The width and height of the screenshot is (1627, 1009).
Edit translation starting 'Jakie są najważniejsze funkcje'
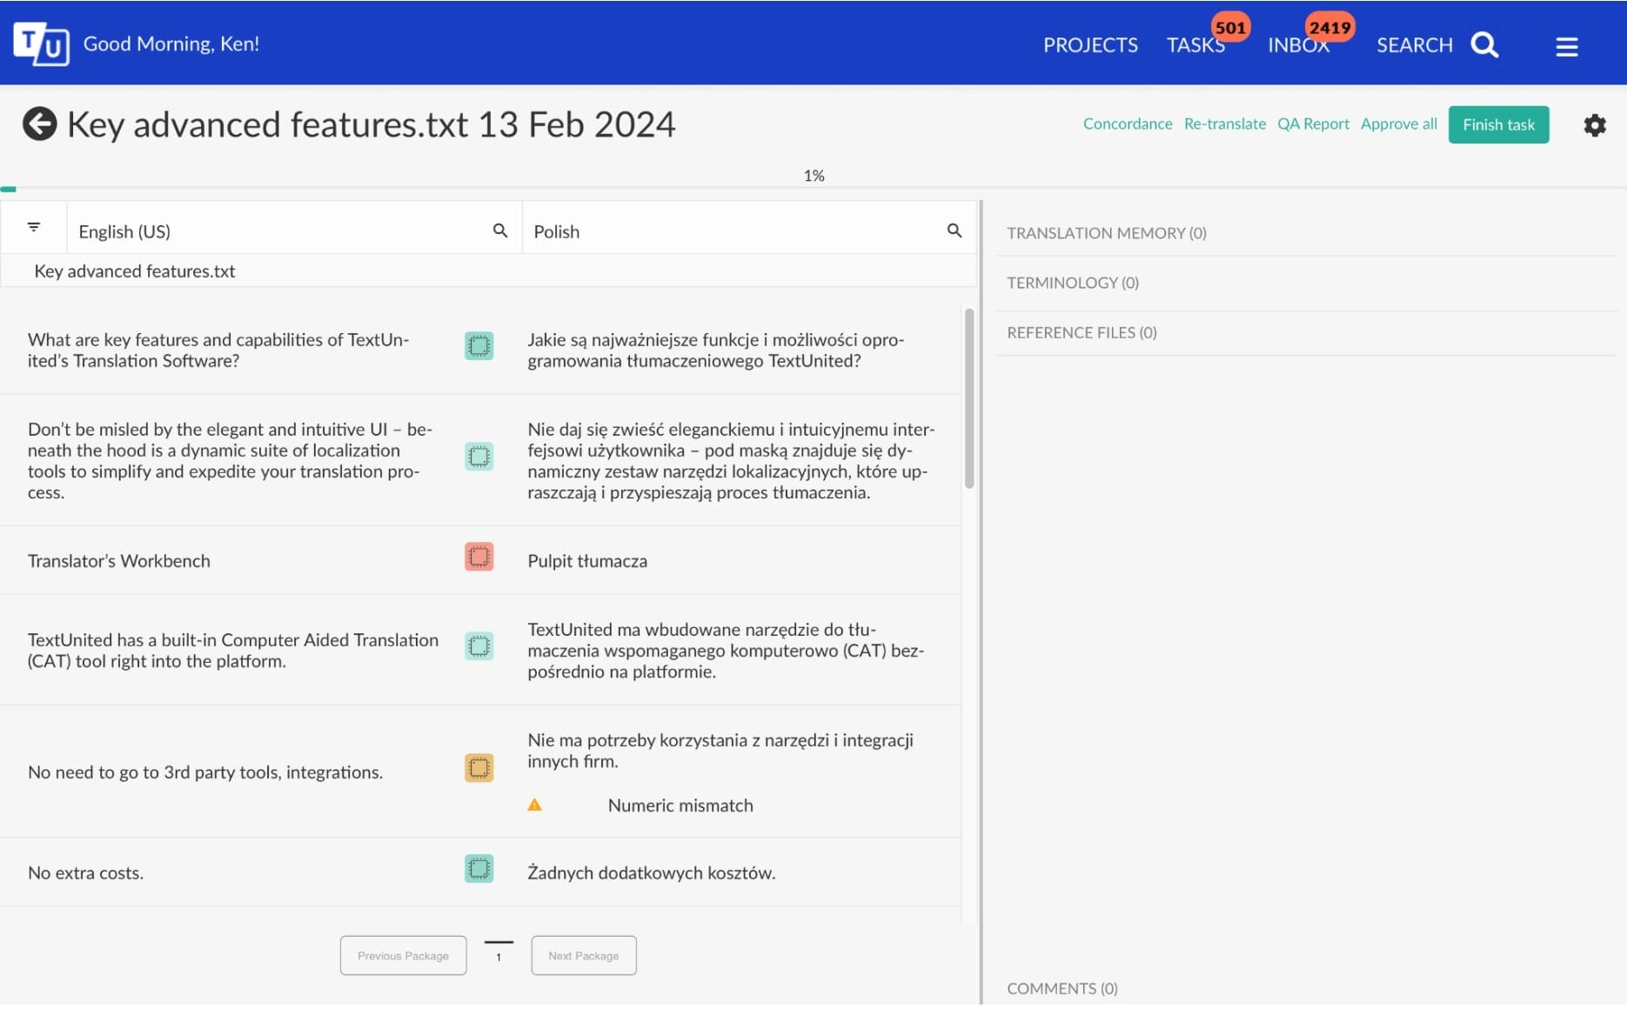tap(715, 350)
